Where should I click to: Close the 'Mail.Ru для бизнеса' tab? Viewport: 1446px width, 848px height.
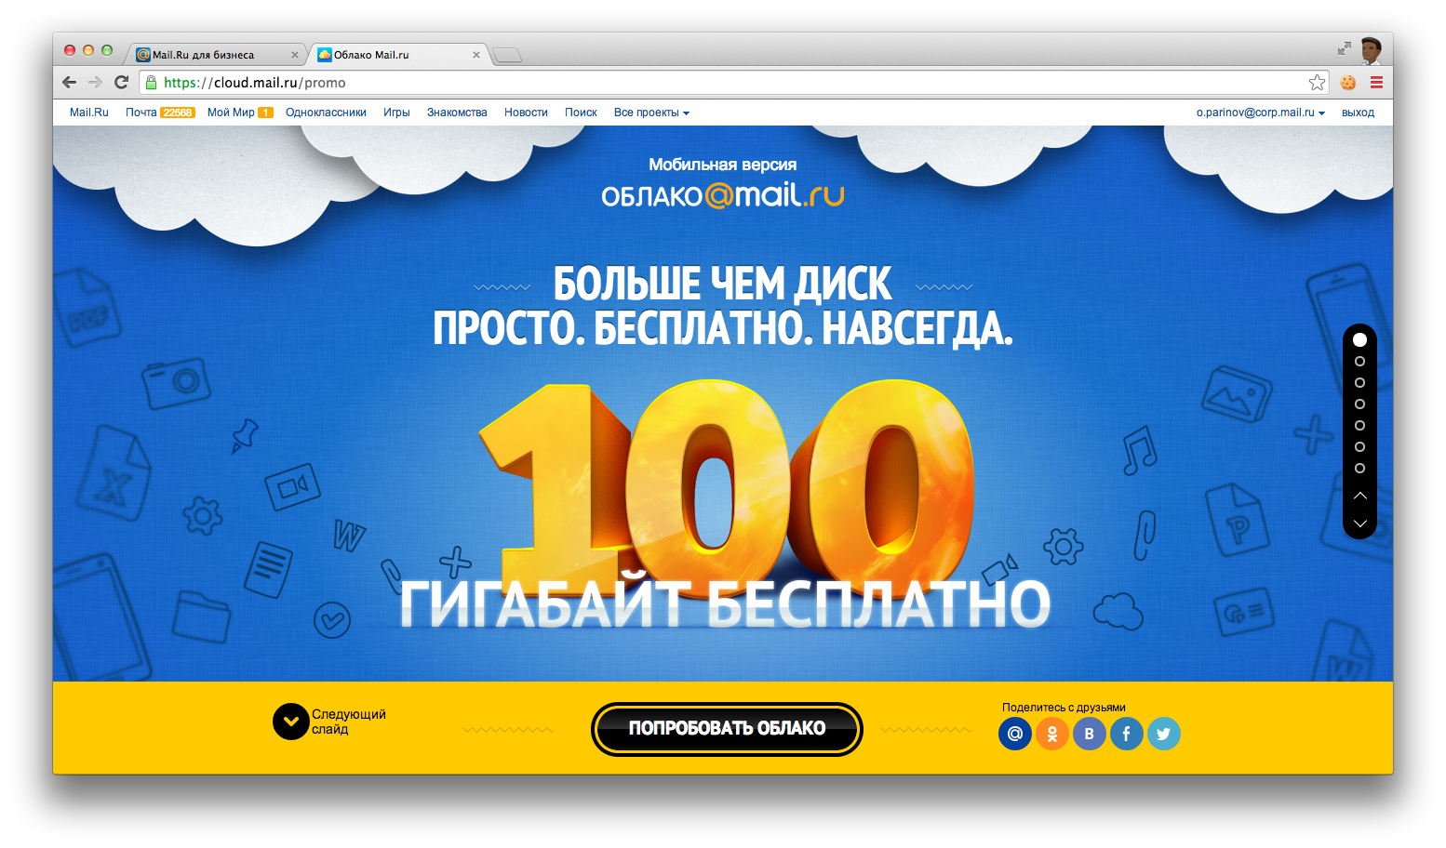coord(295,55)
